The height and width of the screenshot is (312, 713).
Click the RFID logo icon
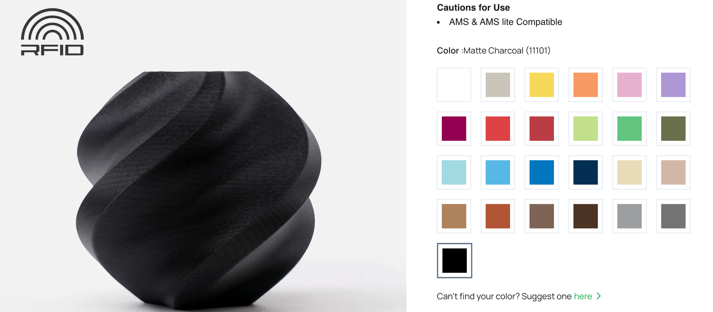(x=52, y=32)
